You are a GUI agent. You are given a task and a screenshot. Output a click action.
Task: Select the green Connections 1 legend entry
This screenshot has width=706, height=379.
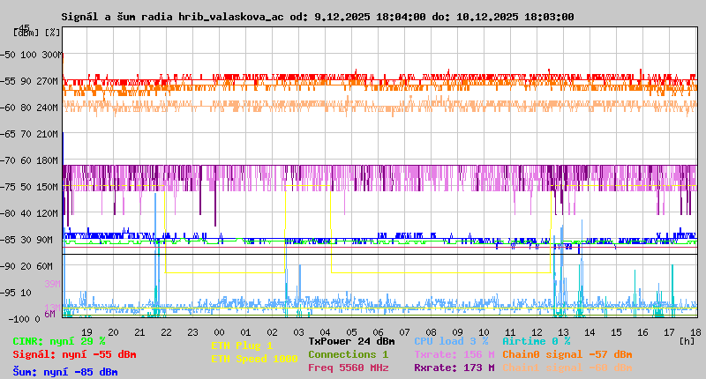coord(348,354)
